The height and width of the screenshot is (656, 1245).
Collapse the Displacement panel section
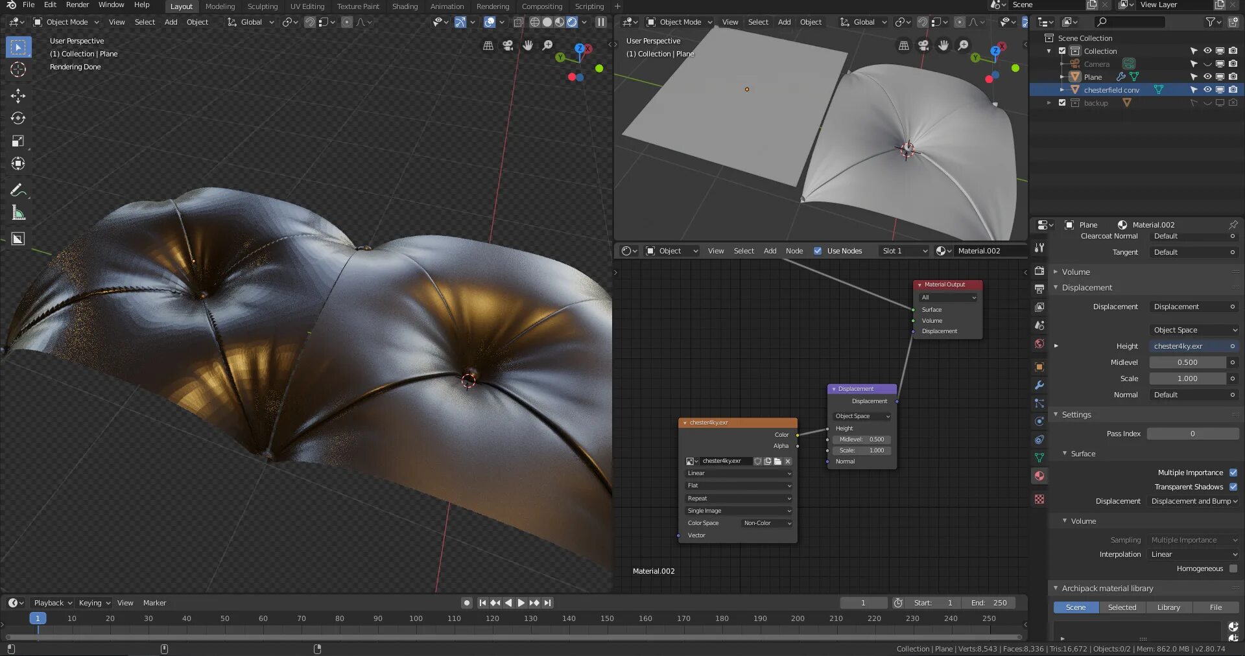(1087, 288)
